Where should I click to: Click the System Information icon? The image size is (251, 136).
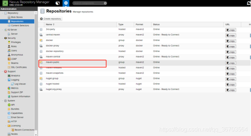(9, 96)
